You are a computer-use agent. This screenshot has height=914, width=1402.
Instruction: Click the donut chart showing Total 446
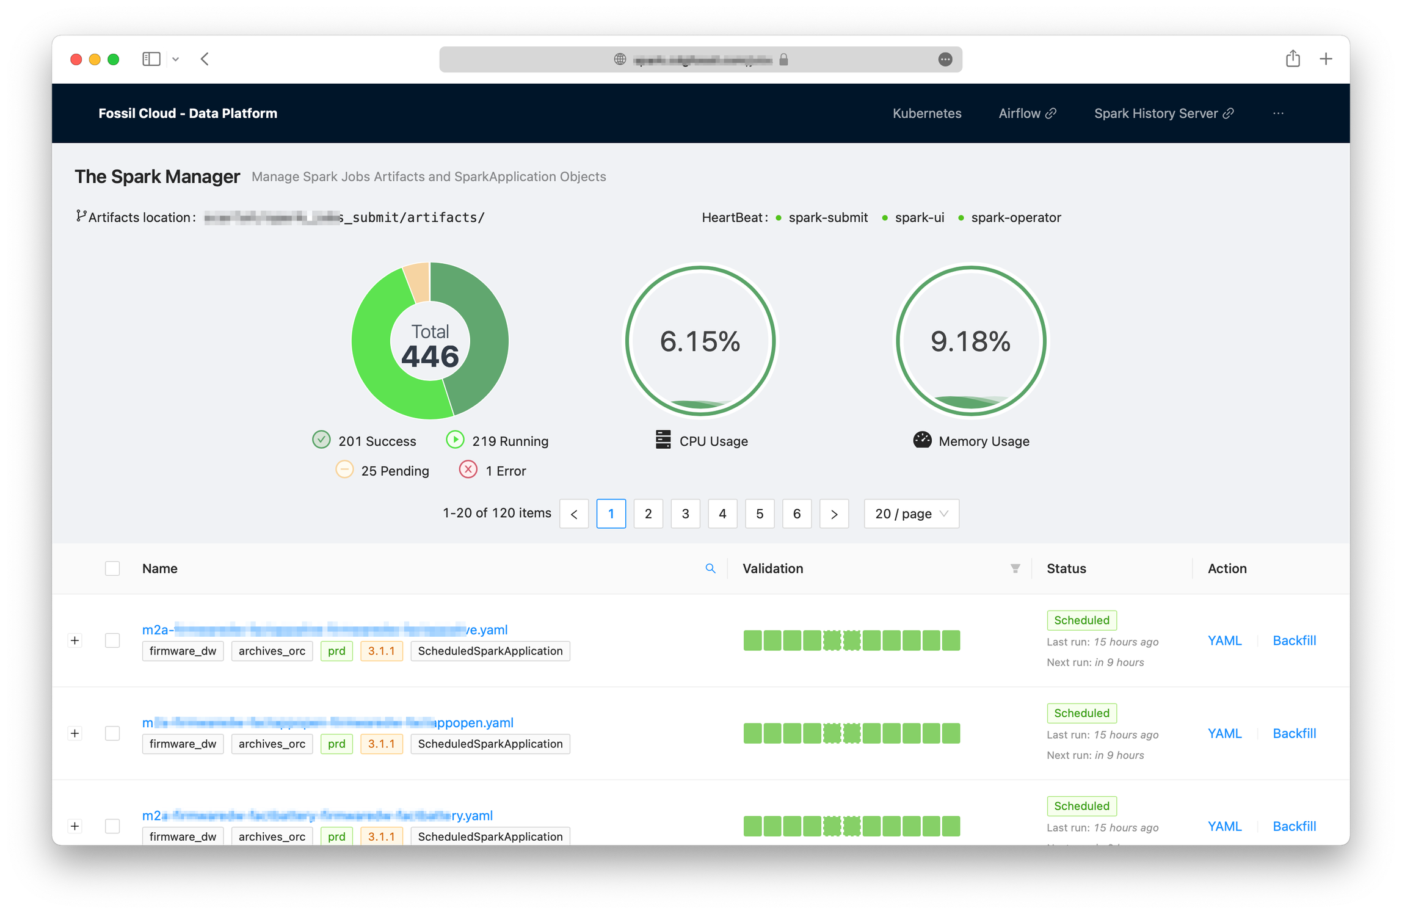430,341
